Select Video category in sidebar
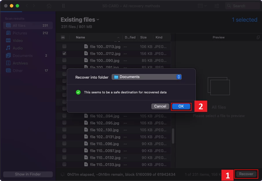This screenshot has height=181, width=262. click(28, 40)
